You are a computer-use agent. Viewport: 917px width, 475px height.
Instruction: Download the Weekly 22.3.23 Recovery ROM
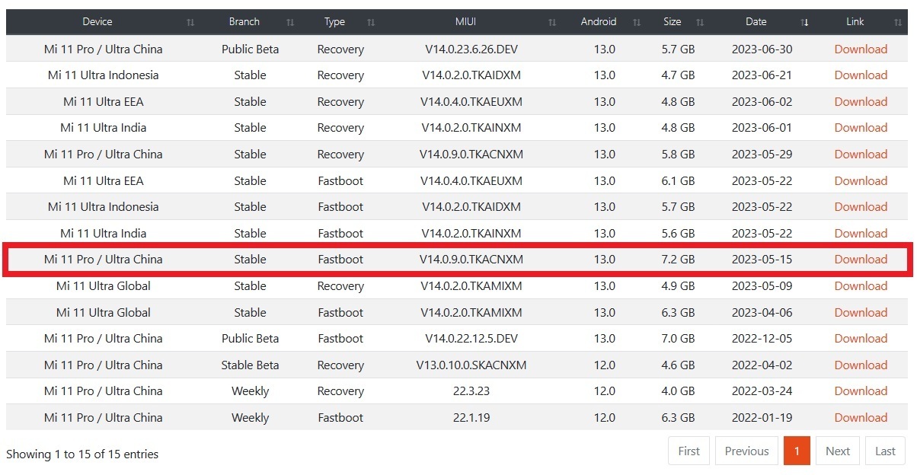(861, 391)
